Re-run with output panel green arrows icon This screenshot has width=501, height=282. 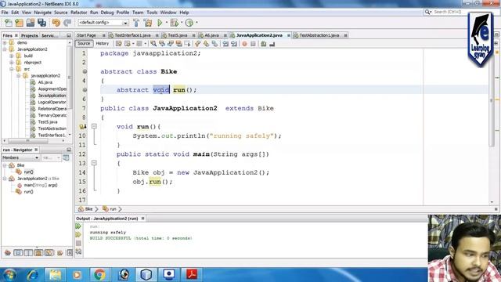(78, 226)
